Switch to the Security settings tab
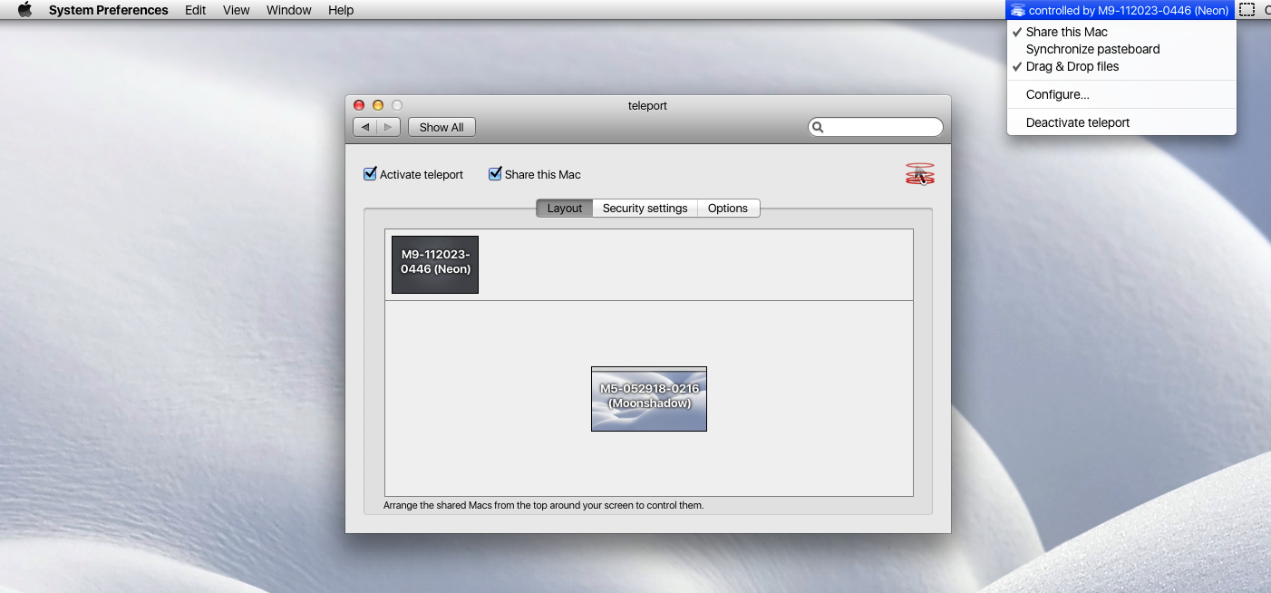 645,209
